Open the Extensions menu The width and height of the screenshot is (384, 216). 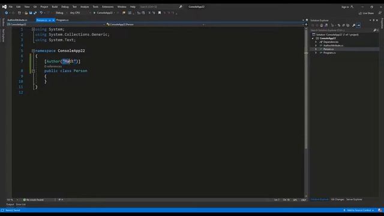[x=108, y=7]
